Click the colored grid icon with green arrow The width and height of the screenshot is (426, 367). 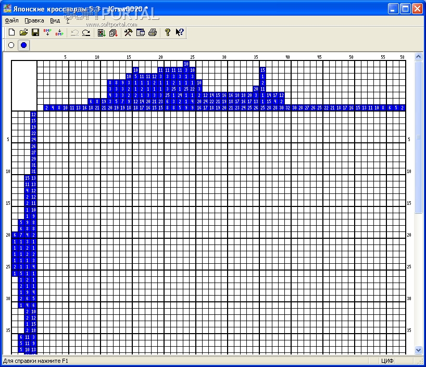point(102,33)
